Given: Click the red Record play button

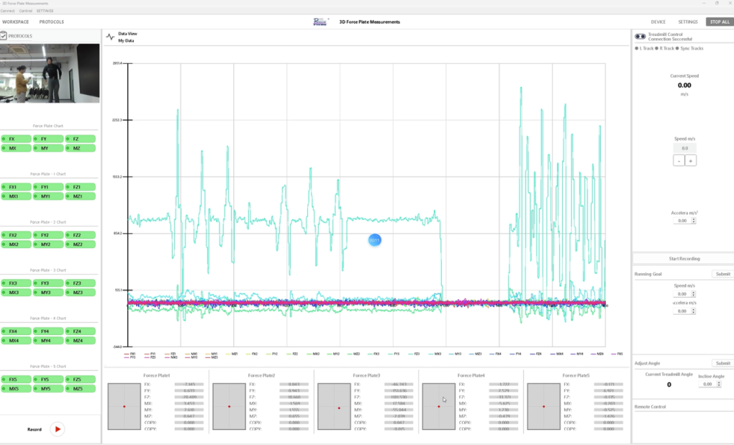Looking at the screenshot, I should (x=57, y=429).
